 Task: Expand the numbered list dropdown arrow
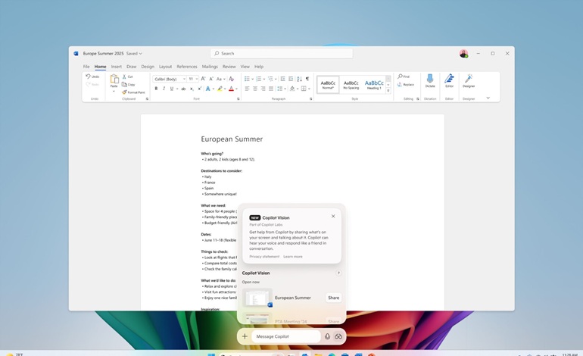264,79
